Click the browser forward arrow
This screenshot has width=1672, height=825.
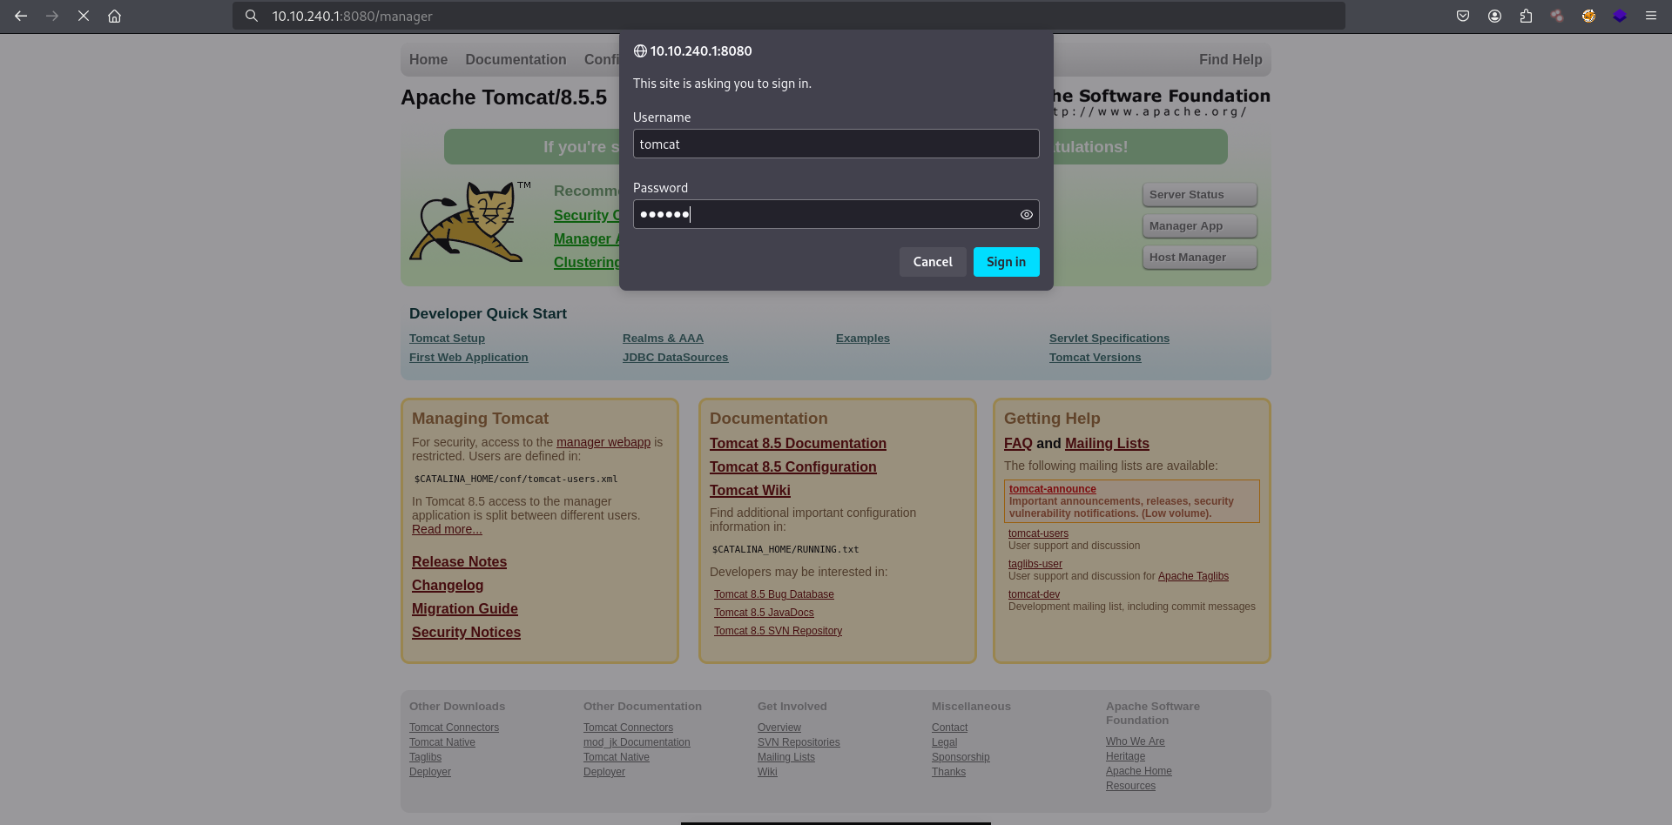coord(52,16)
